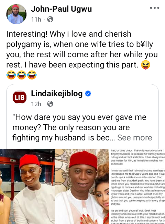Viewport: 165px width, 224px height.
Task: Open John-Paul Ugwu profile name link
Action: [61, 9]
